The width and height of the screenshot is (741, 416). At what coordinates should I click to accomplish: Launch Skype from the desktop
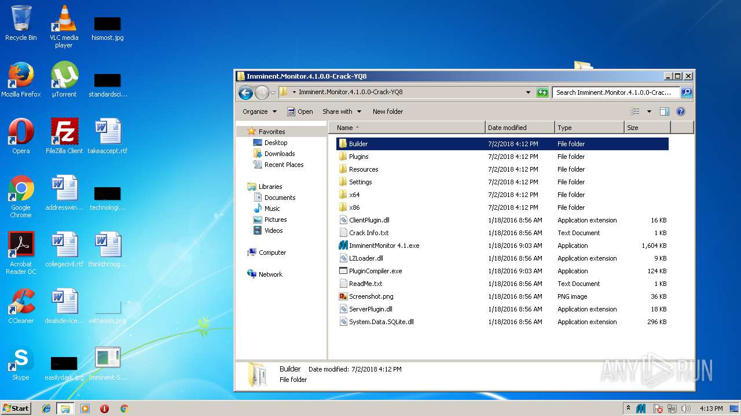tap(21, 363)
